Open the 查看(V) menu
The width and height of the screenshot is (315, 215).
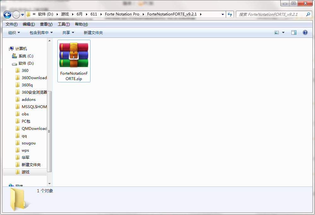[46, 24]
